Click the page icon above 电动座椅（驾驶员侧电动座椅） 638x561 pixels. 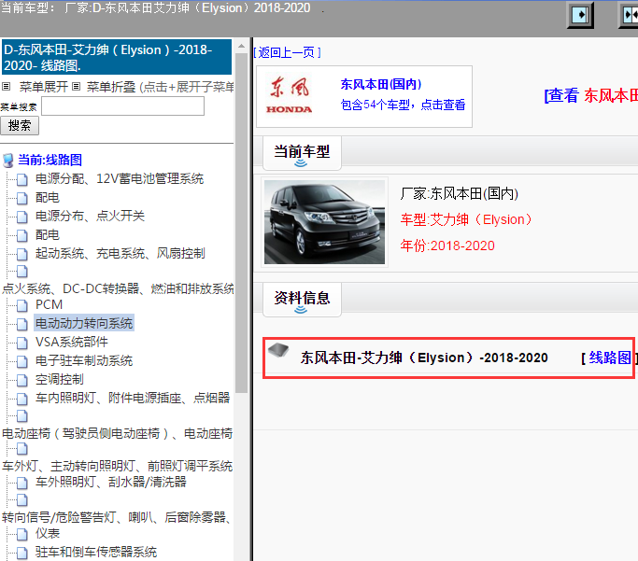pos(22,416)
